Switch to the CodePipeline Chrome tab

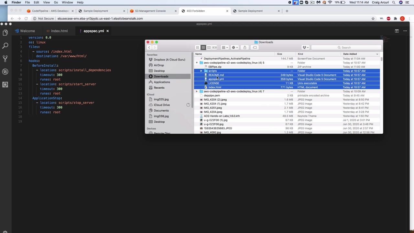pyautogui.click(x=50, y=11)
